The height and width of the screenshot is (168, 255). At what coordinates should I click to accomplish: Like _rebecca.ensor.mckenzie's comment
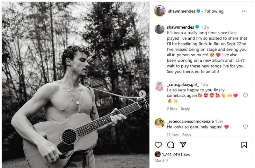click(245, 127)
